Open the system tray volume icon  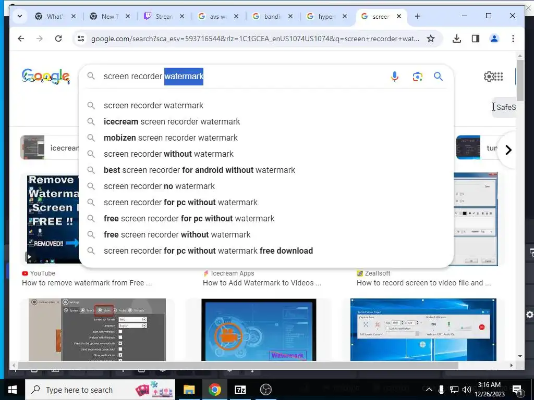tap(467, 390)
